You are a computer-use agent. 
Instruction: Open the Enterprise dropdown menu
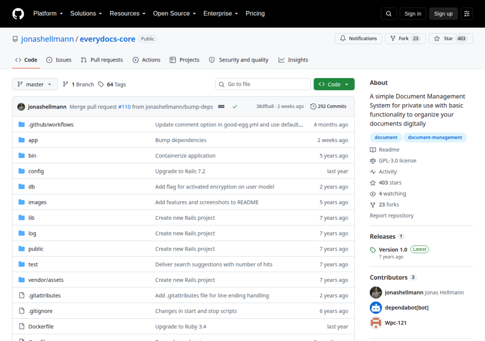point(221,14)
